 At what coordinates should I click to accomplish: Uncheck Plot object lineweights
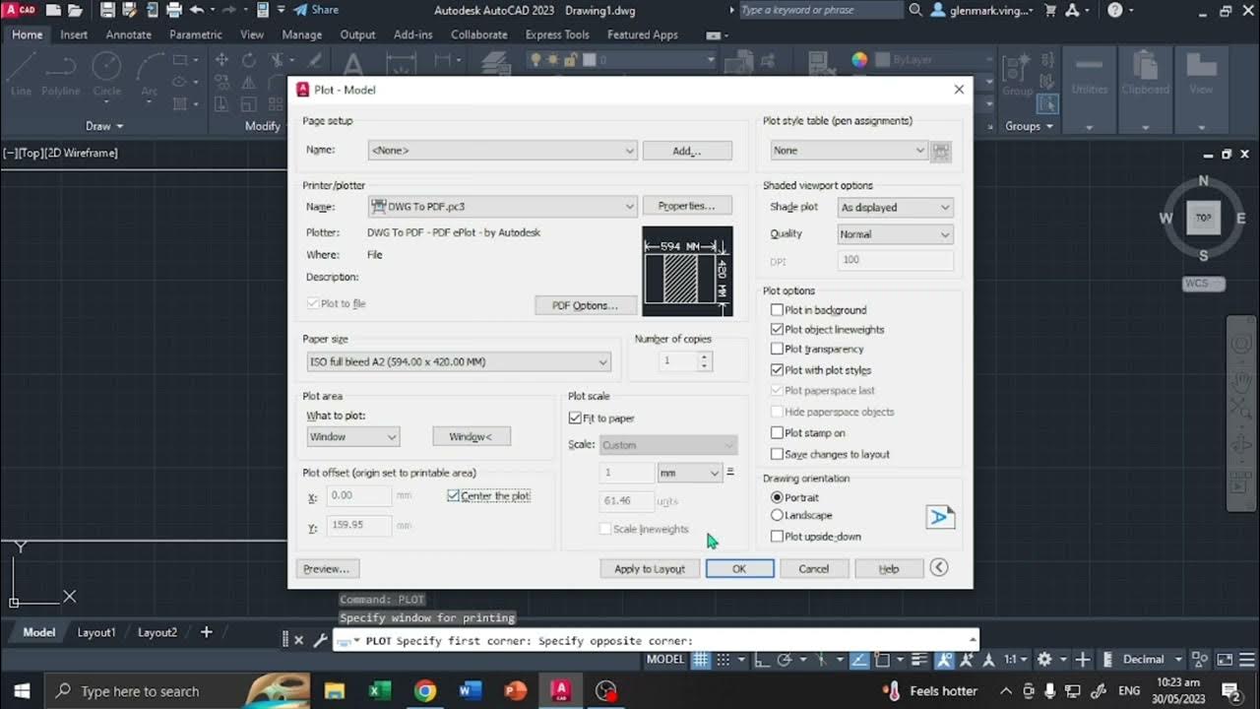(777, 330)
